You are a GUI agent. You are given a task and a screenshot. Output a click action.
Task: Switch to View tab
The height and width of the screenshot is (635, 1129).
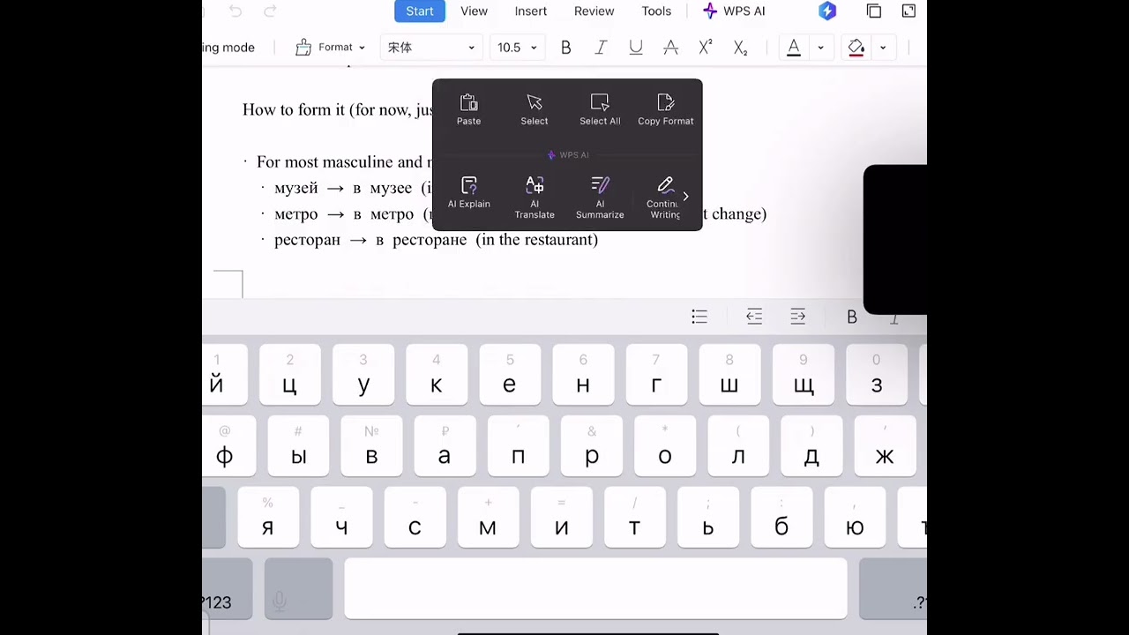[x=474, y=11]
